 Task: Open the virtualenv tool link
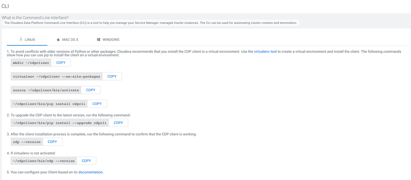(x=265, y=51)
